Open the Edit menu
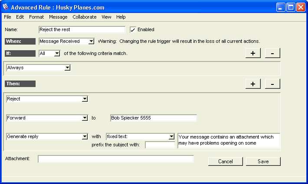Viewport: 308px width, 184px height. [x=20, y=17]
